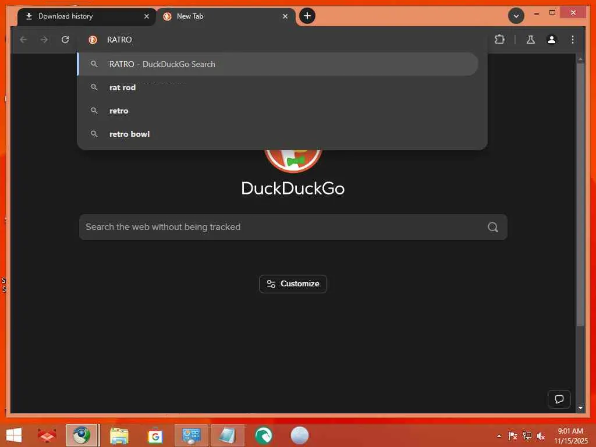
Task: Click DuckDuckGo icon in address bar
Action: [x=93, y=40]
